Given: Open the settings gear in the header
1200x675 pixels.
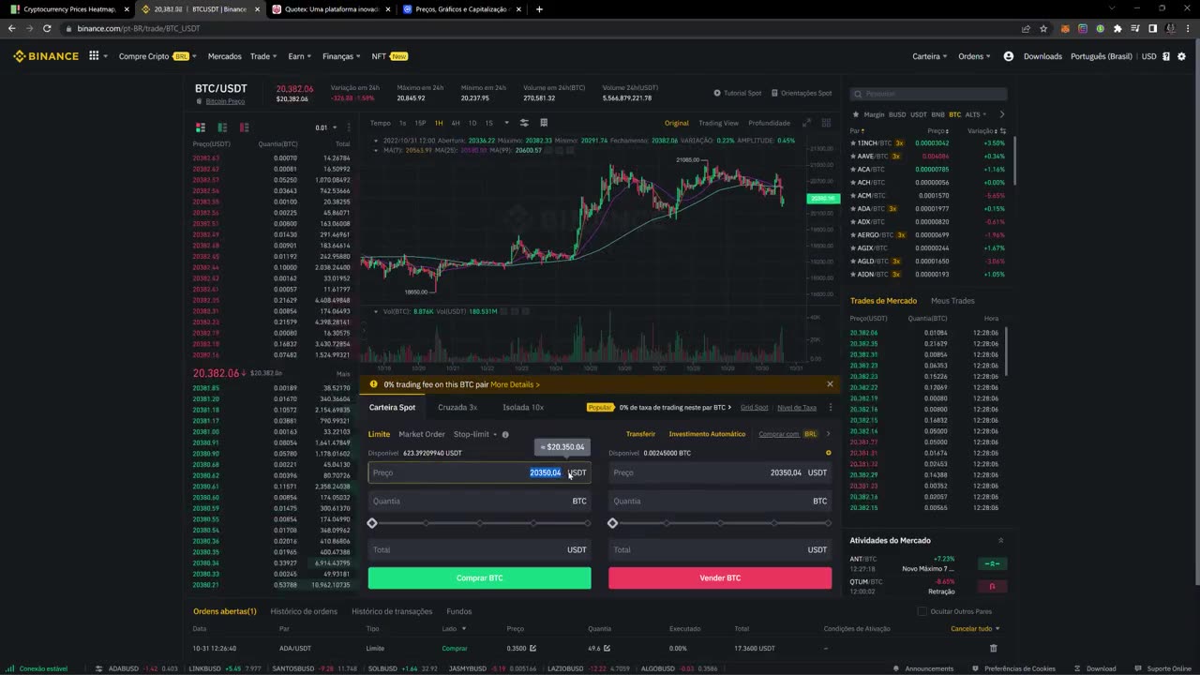Looking at the screenshot, I should (x=1181, y=56).
